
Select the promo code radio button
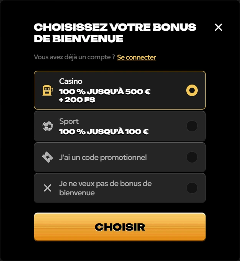point(192,157)
